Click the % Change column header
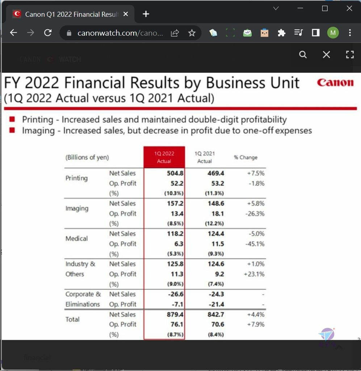The height and width of the screenshot is (371, 361). [245, 157]
